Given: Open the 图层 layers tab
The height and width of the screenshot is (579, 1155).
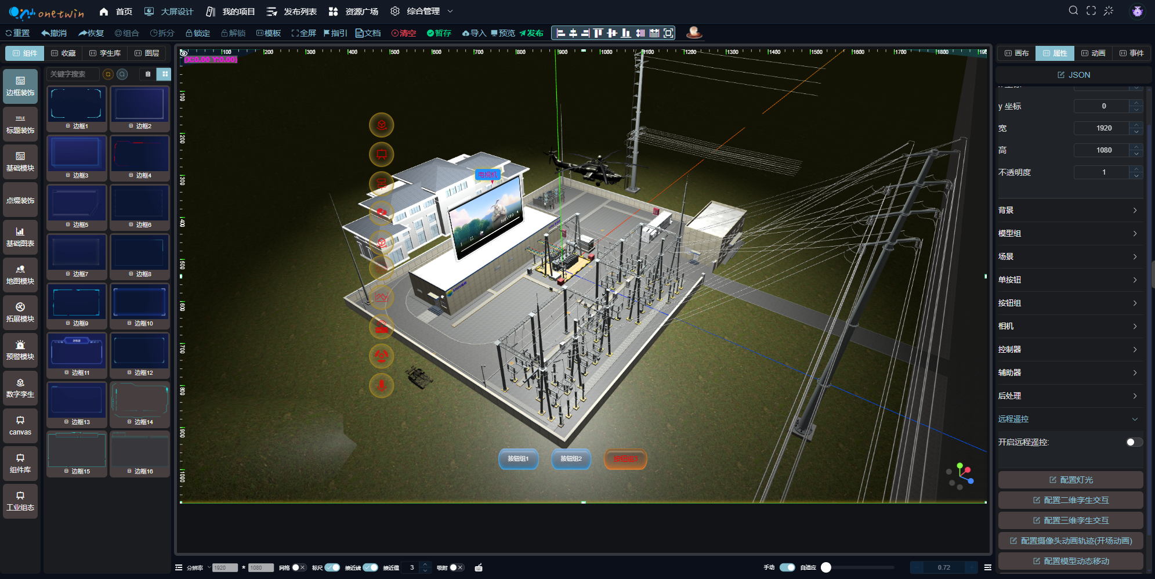Looking at the screenshot, I should [147, 53].
